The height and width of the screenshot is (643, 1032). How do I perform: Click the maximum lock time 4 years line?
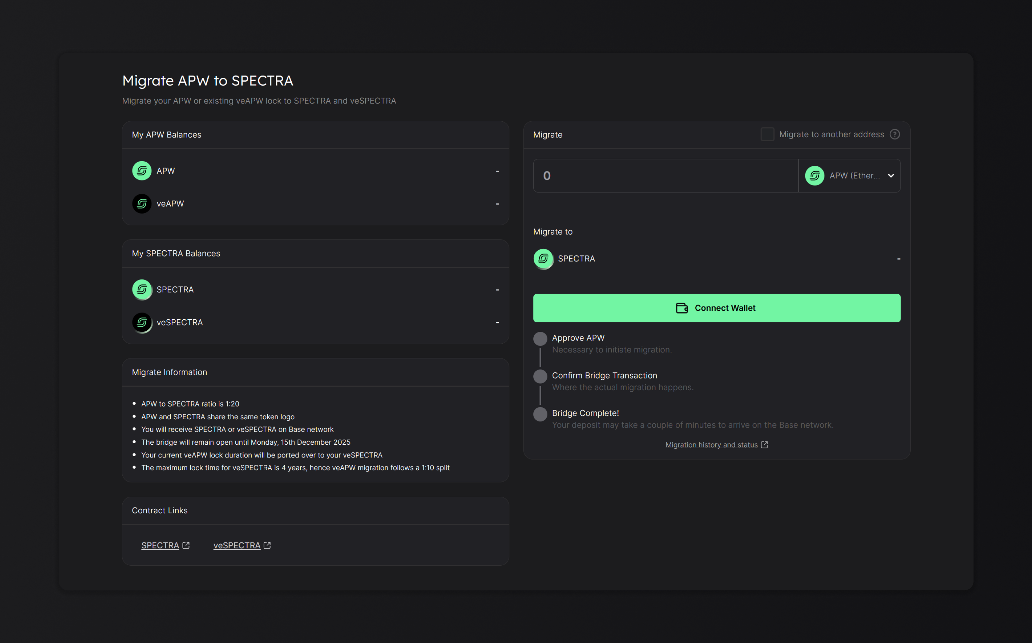click(295, 467)
